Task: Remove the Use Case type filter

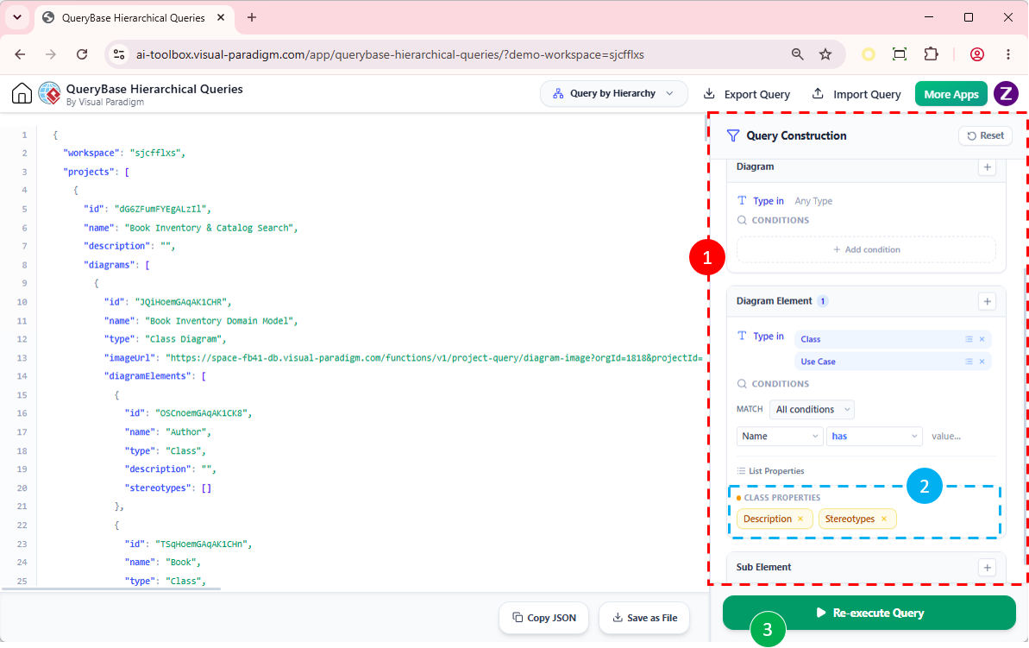Action: click(x=982, y=362)
